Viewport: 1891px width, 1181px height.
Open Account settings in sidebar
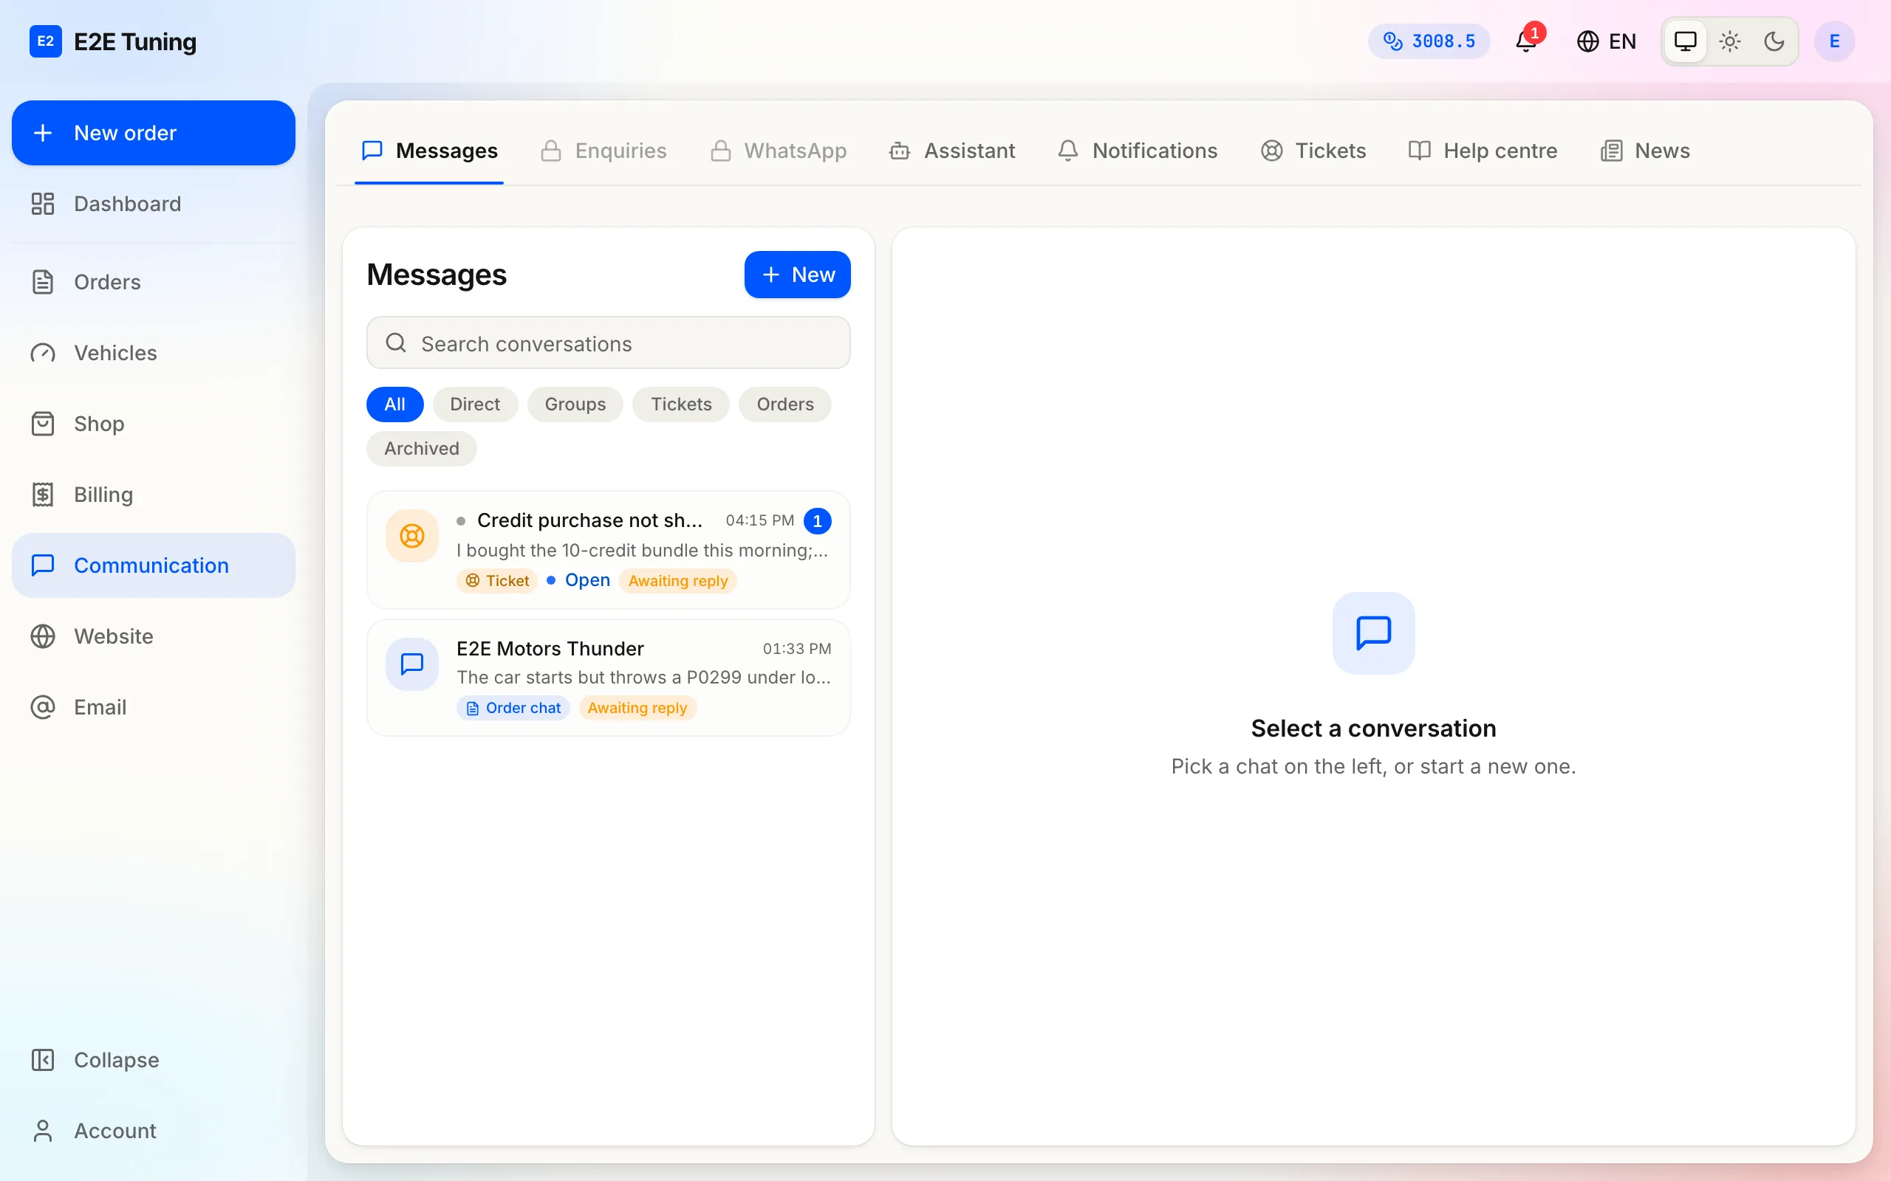[x=153, y=1130]
